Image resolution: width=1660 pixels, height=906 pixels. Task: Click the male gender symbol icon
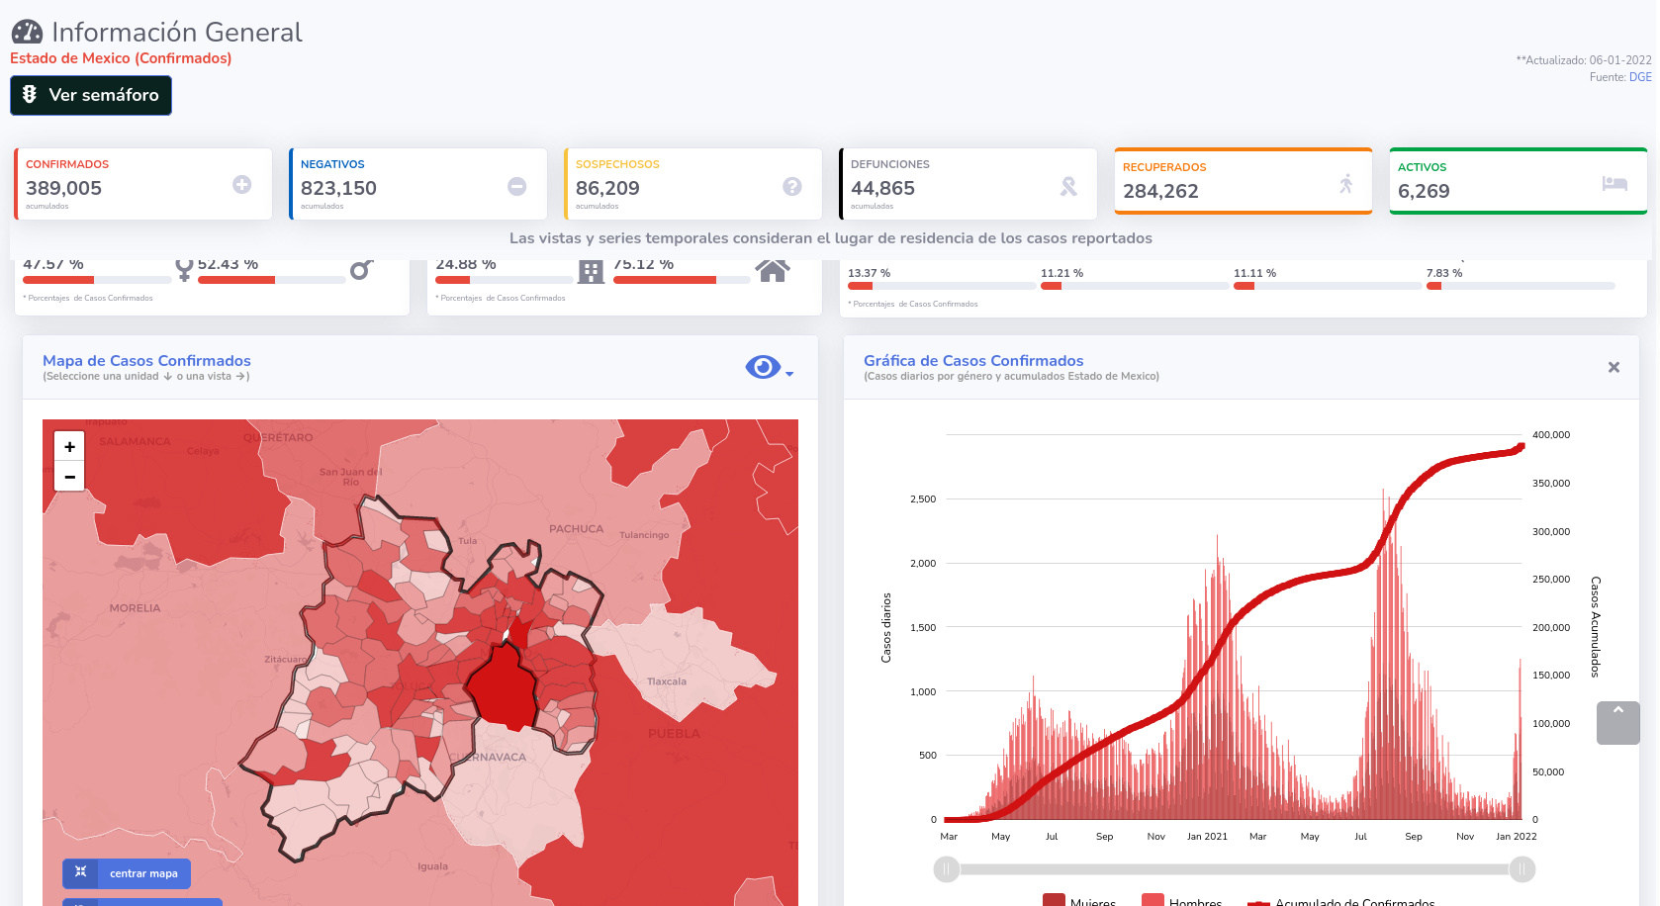[361, 270]
